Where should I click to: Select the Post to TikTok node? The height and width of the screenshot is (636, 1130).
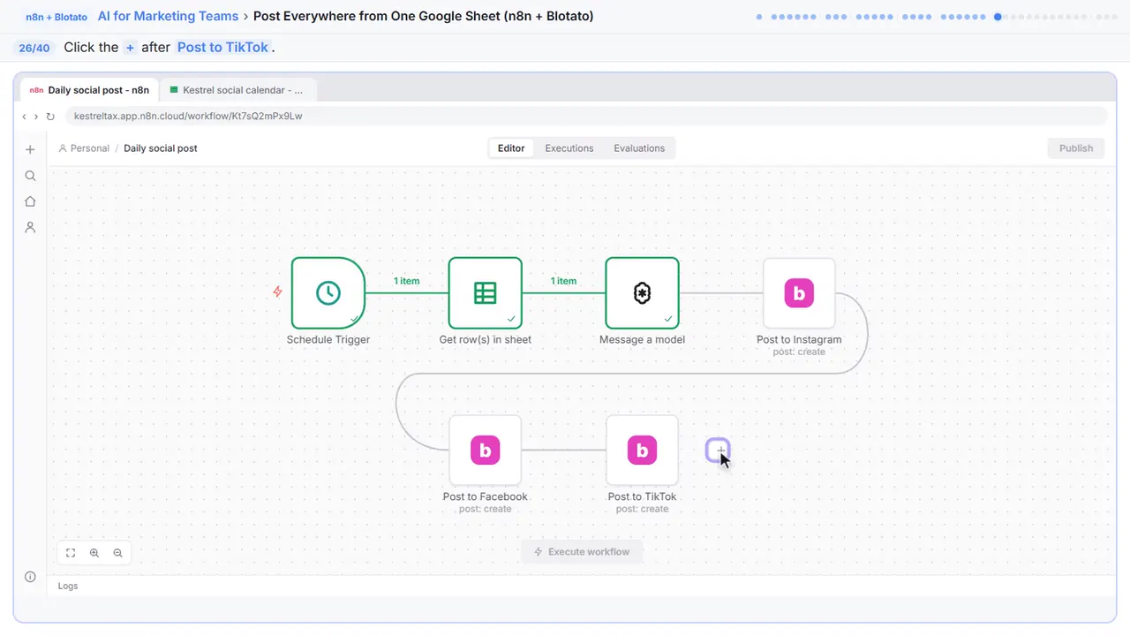(642, 450)
